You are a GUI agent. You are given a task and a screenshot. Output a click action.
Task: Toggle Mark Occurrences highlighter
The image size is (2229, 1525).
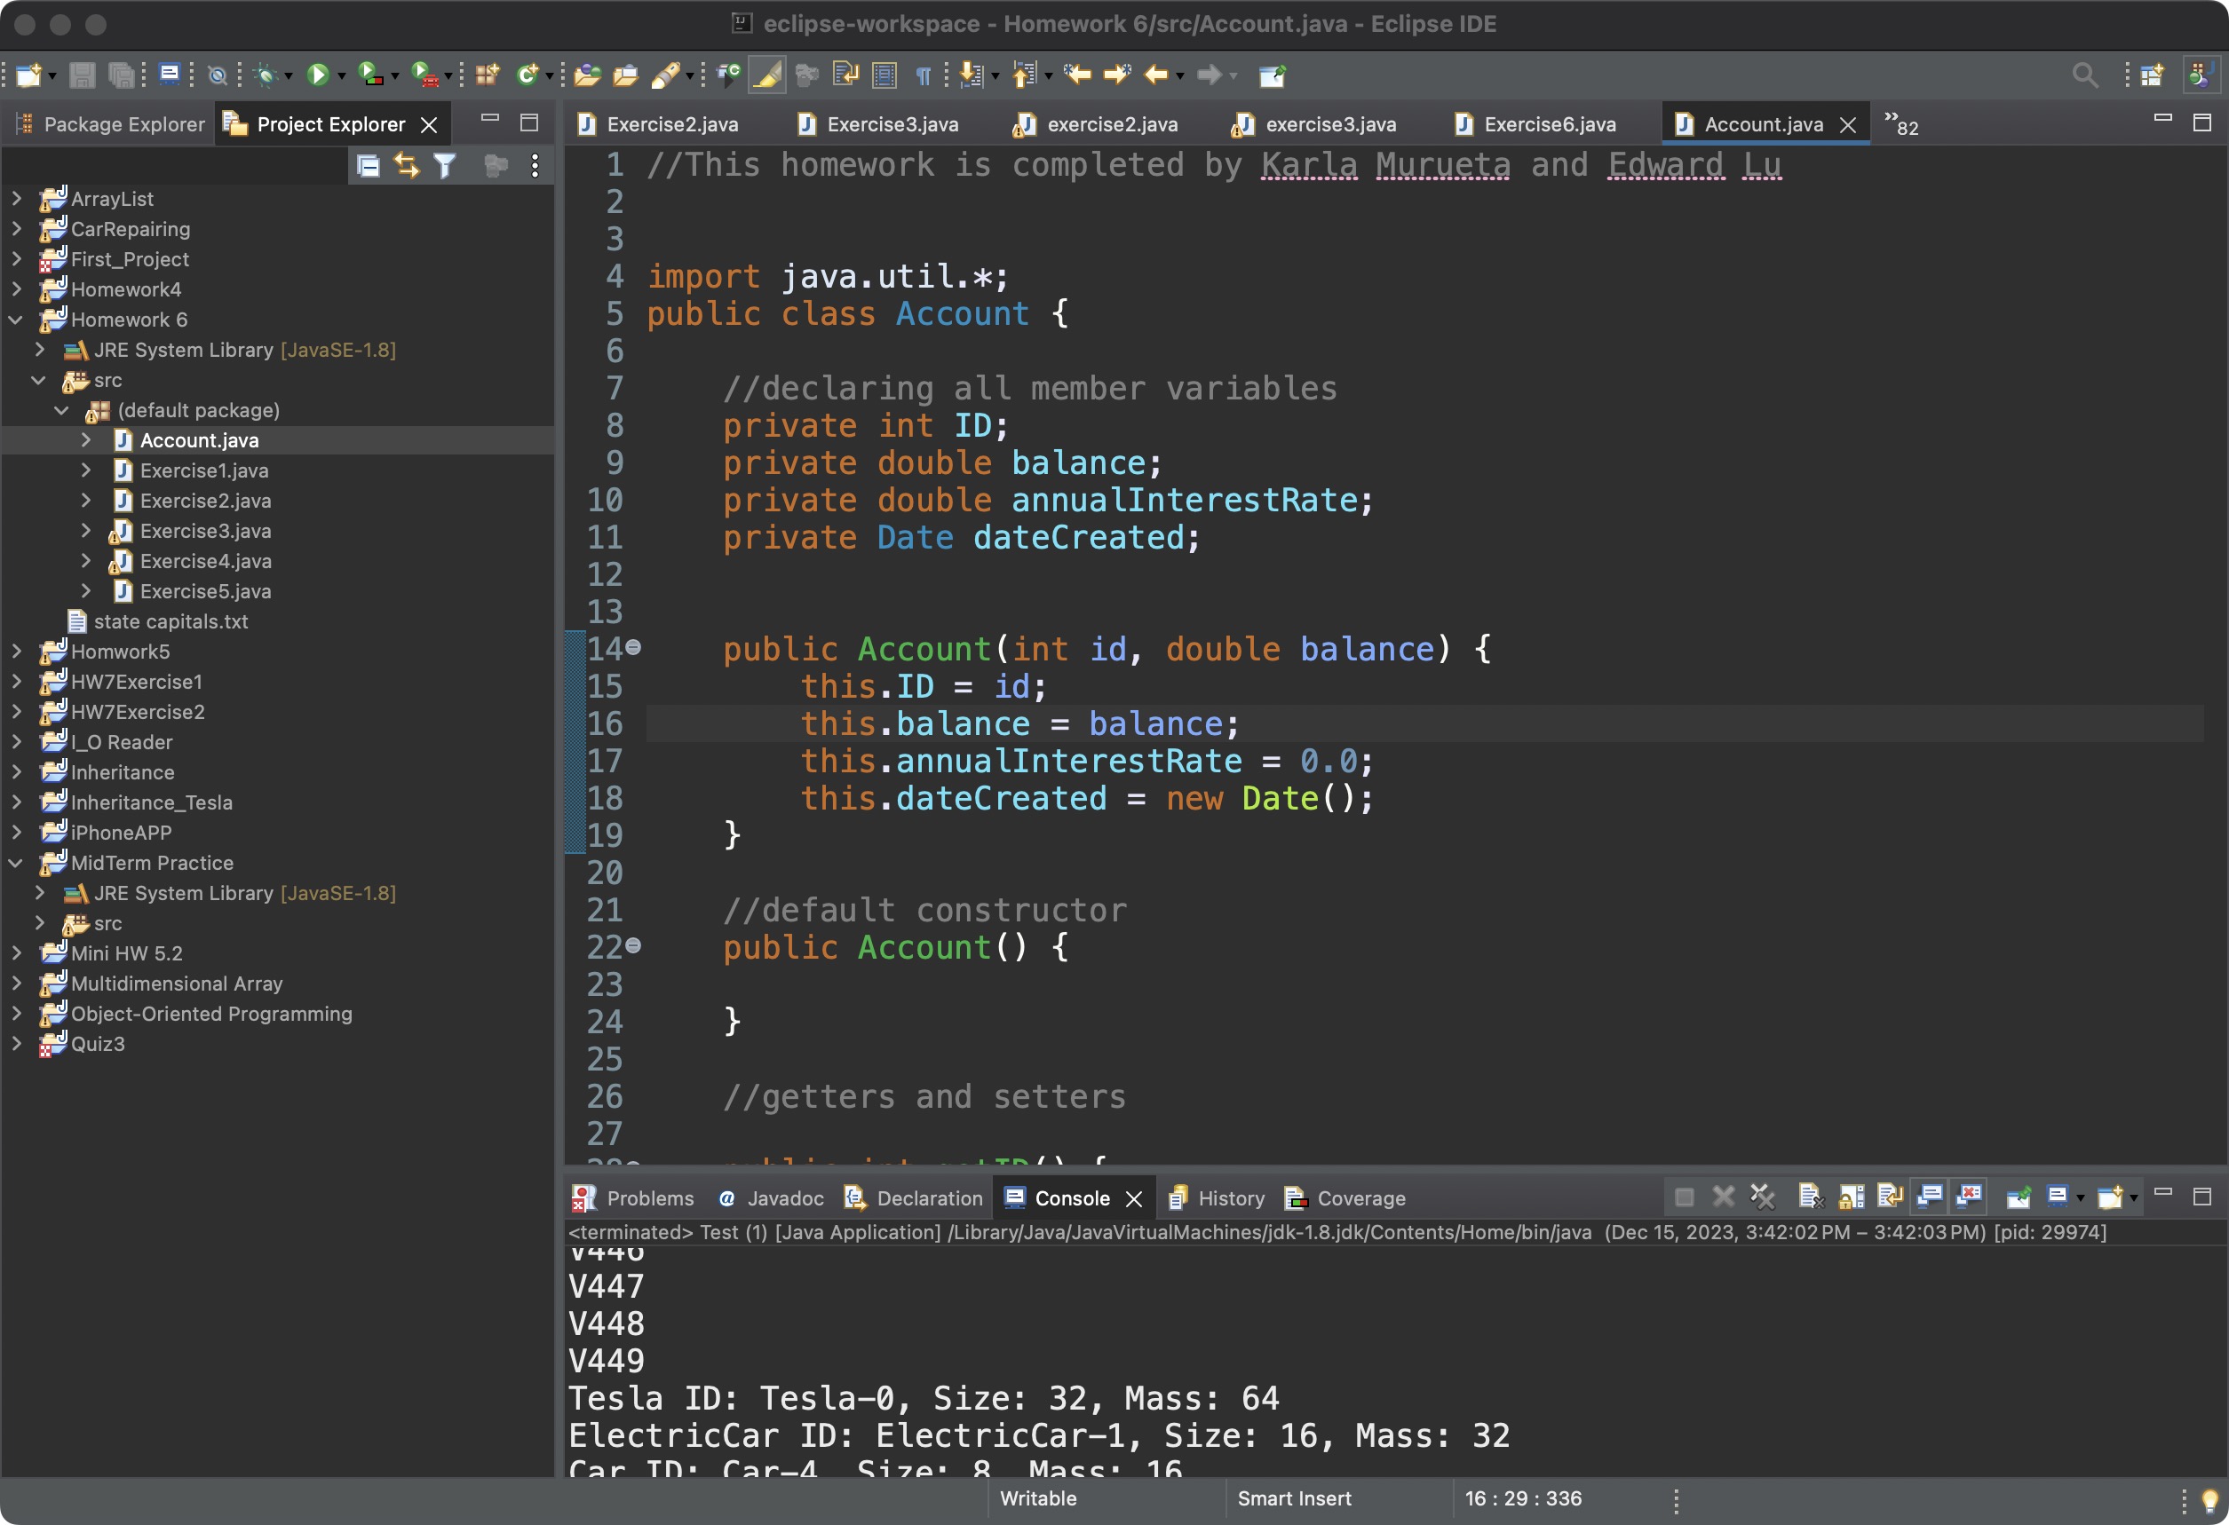767,75
